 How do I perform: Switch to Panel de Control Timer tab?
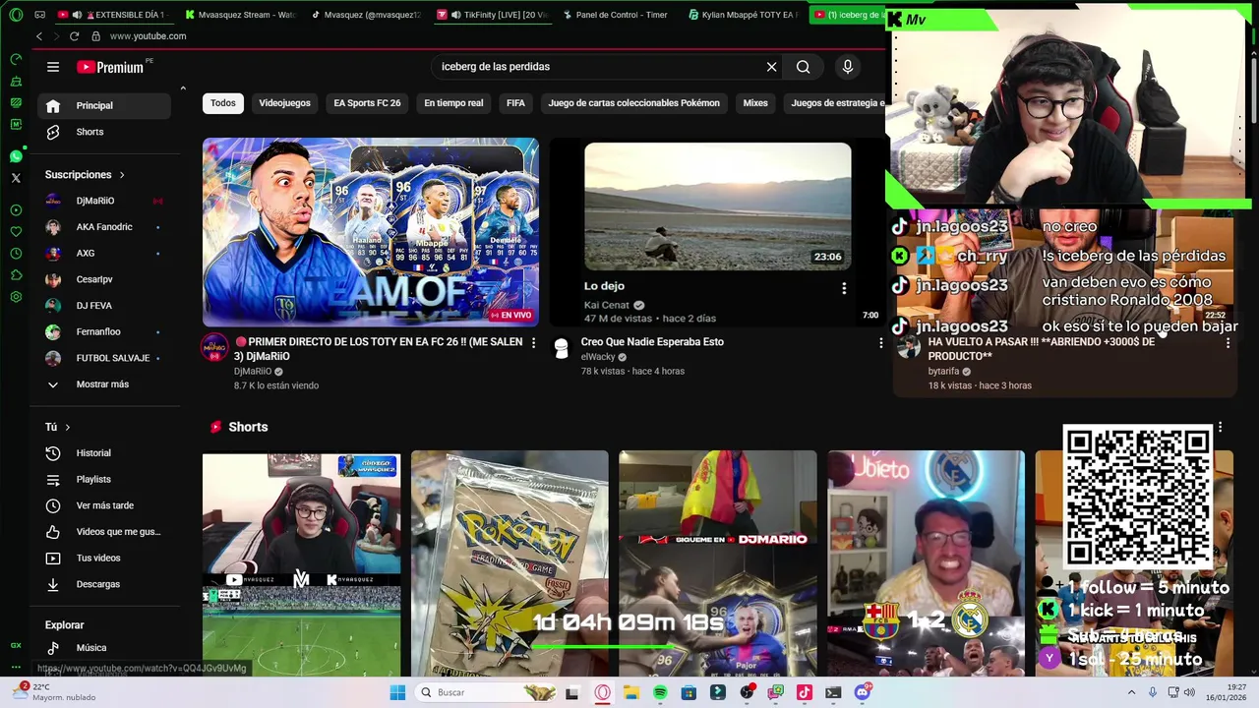pyautogui.click(x=618, y=15)
